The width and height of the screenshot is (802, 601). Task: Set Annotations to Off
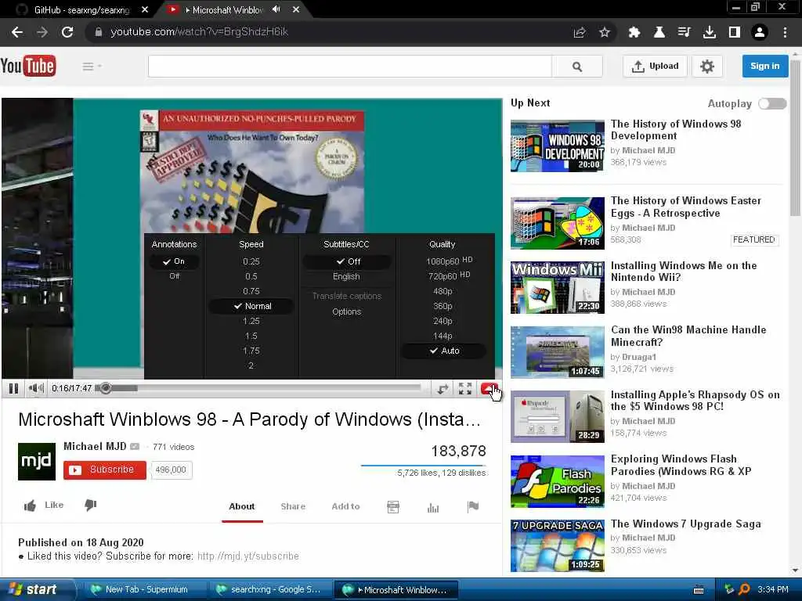point(174,276)
